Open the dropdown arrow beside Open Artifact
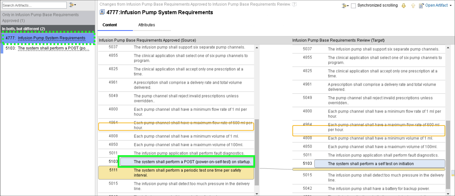 [x=450, y=5]
